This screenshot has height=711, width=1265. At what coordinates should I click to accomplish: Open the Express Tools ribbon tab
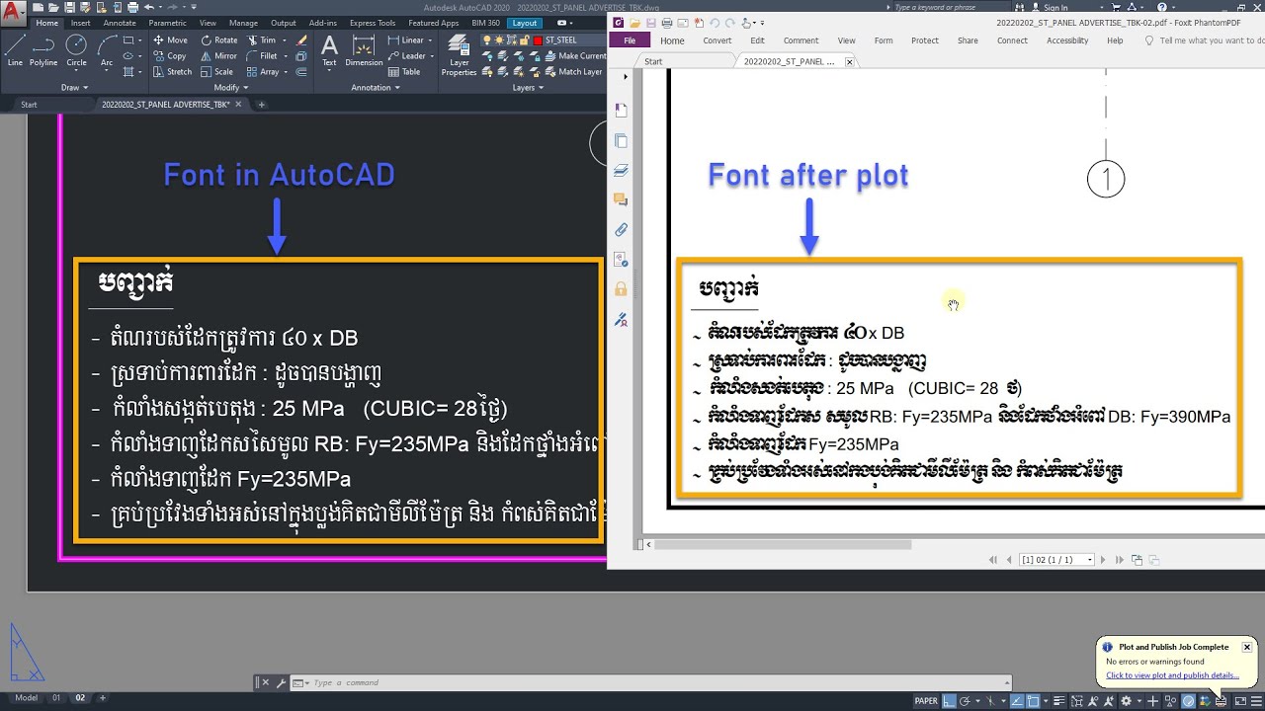[x=373, y=23]
